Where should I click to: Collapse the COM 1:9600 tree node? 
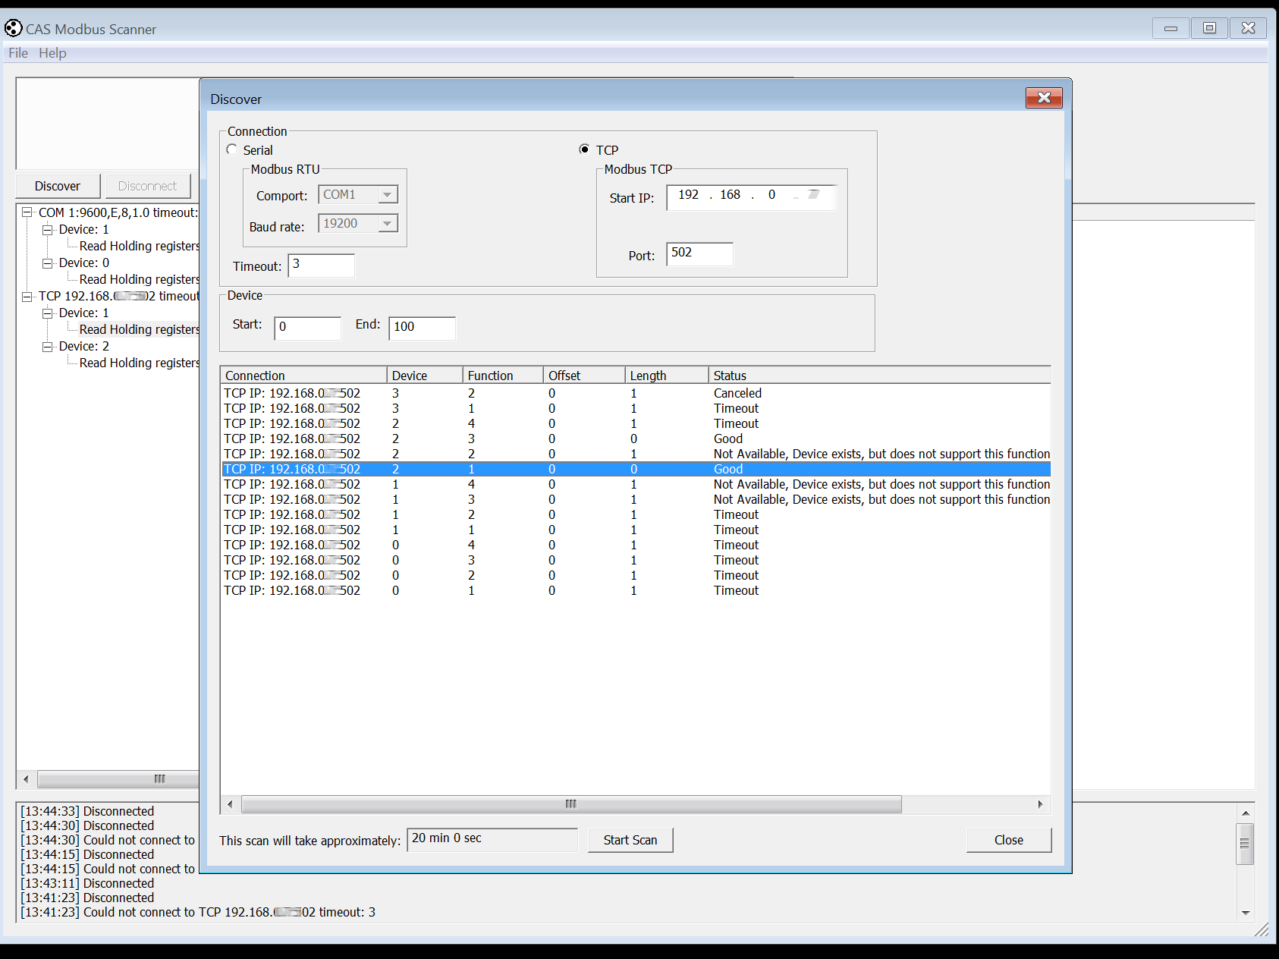point(27,212)
